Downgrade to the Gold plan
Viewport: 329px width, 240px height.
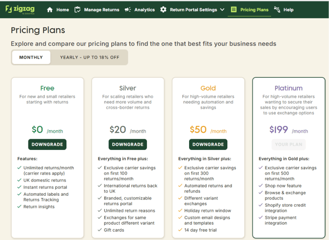(x=208, y=145)
